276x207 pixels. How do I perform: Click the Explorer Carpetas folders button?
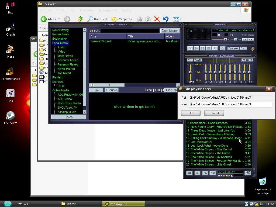coord(122,19)
